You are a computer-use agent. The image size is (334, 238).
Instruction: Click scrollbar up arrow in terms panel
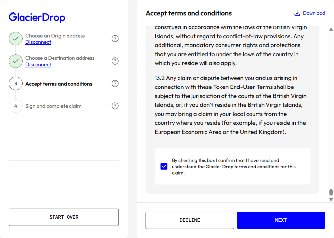coord(331,29)
